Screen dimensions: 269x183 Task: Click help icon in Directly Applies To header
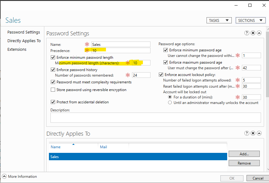(247, 133)
